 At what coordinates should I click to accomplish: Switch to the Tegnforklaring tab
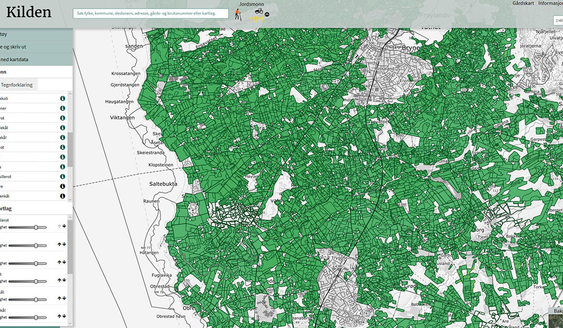17,85
